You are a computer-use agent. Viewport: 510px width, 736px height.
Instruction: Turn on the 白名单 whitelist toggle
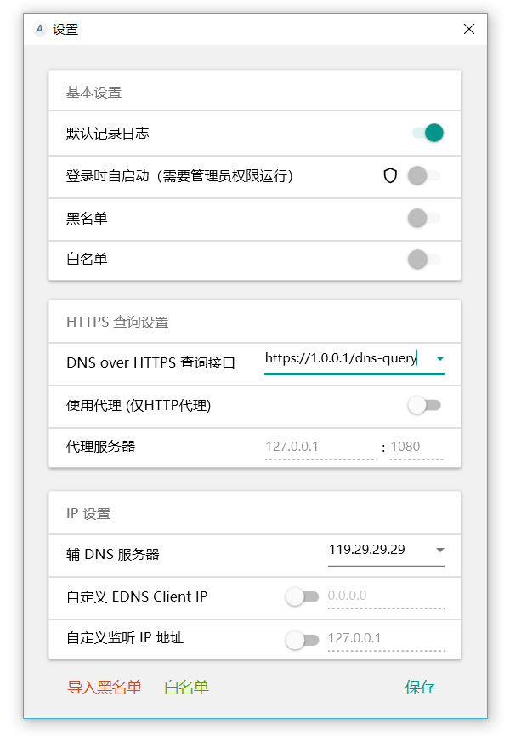424,260
